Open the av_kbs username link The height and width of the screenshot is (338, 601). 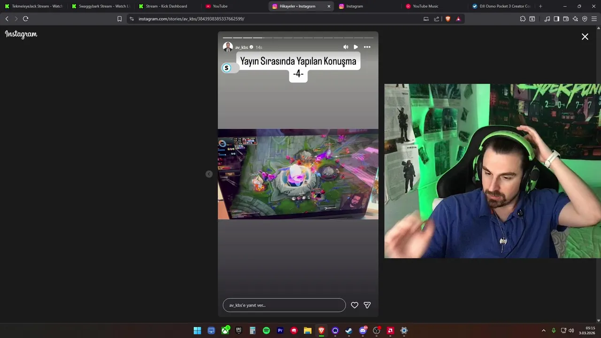[x=241, y=47]
